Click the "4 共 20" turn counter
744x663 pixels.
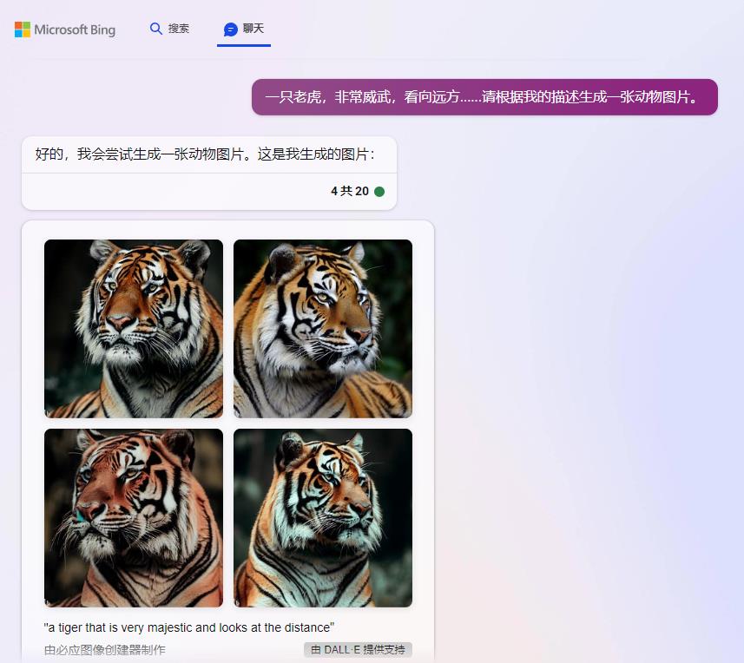350,192
